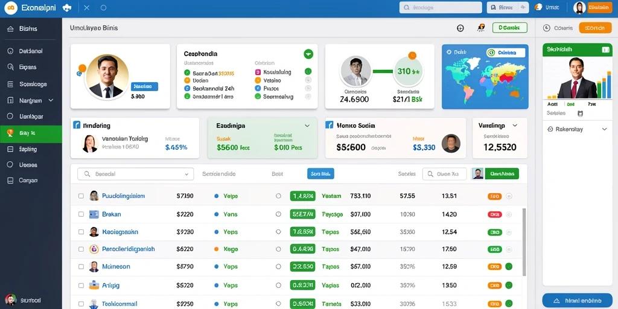Click the circle icon next to the header X icon
This screenshot has height=309, width=618.
tap(103, 7)
